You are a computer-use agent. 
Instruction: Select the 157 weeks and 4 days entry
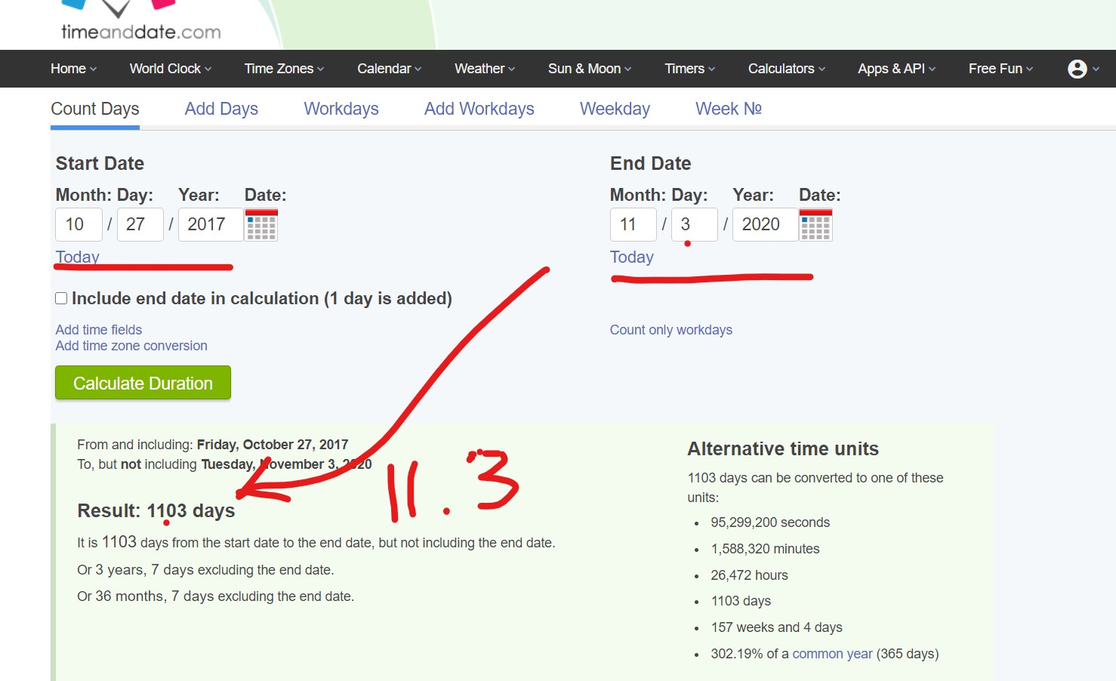(x=776, y=627)
